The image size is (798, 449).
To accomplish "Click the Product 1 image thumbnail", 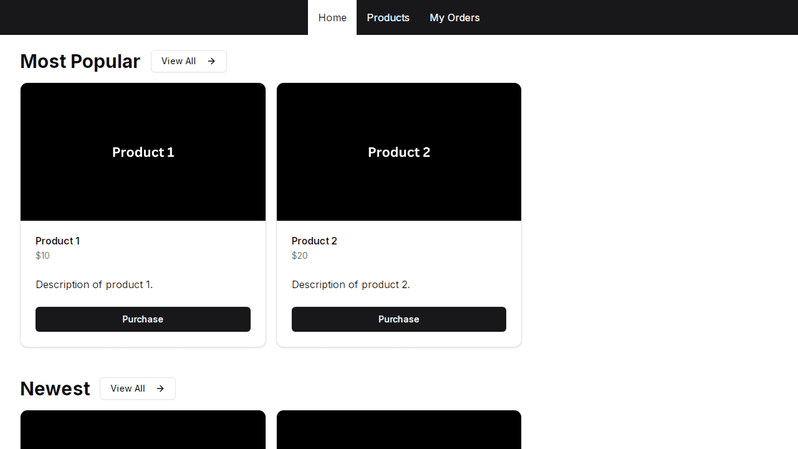I will 143,152.
